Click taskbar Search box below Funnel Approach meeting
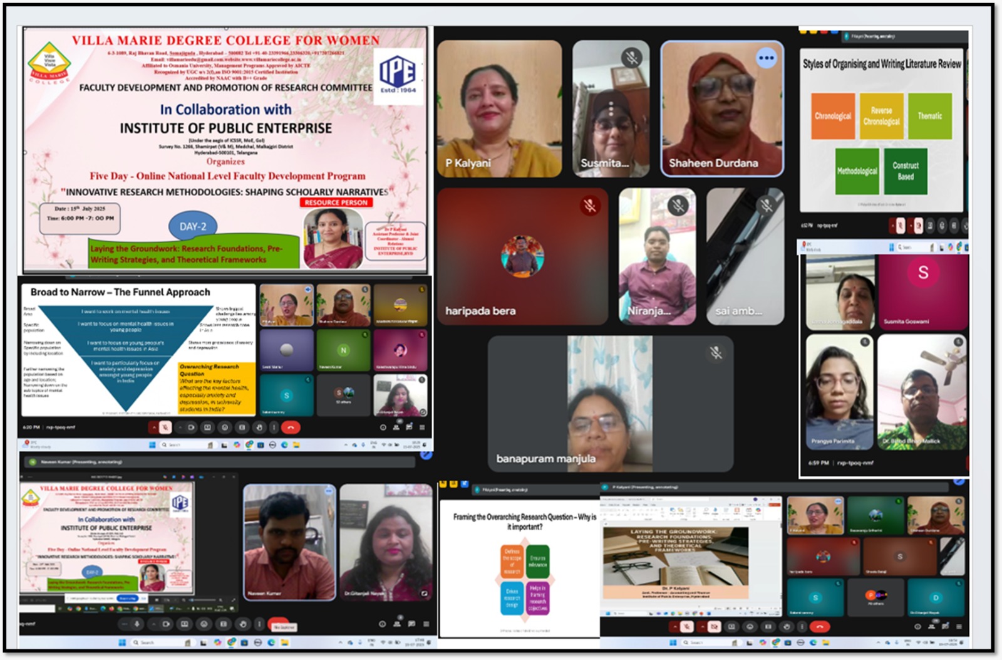Viewport: 1002px width, 660px height. coord(172,445)
